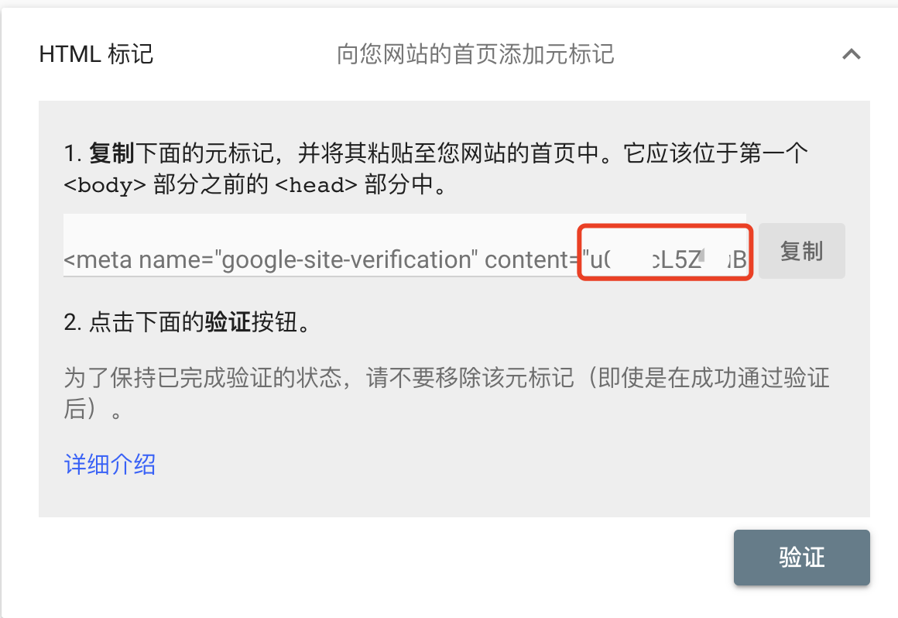Select the HTML 标记 header title

tap(96, 54)
